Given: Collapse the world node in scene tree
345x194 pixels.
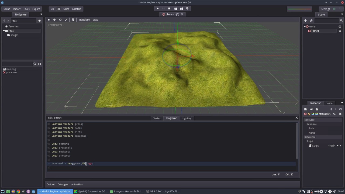Looking at the screenshot, I should click(x=305, y=26).
